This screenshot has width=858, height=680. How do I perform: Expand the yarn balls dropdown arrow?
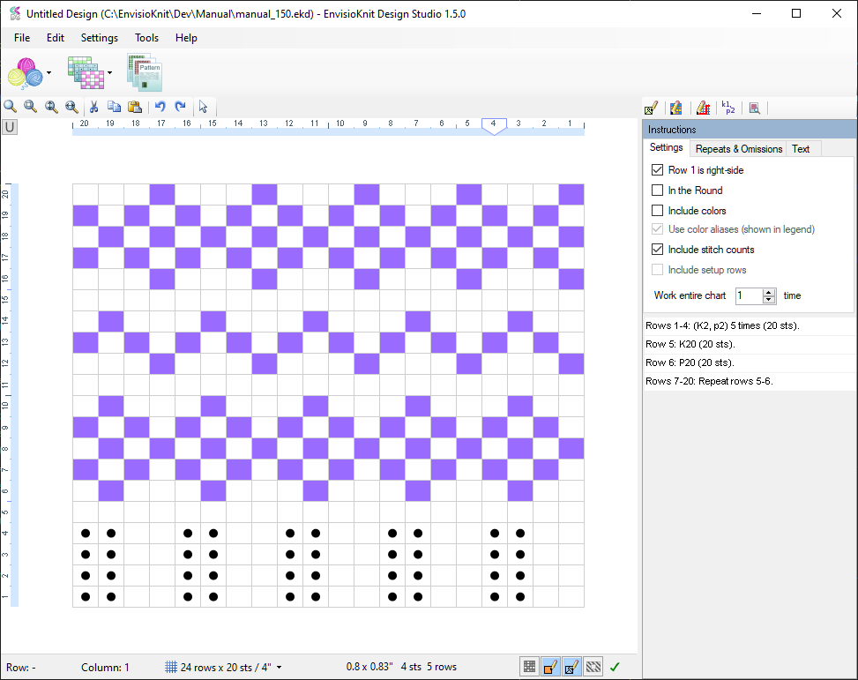48,73
